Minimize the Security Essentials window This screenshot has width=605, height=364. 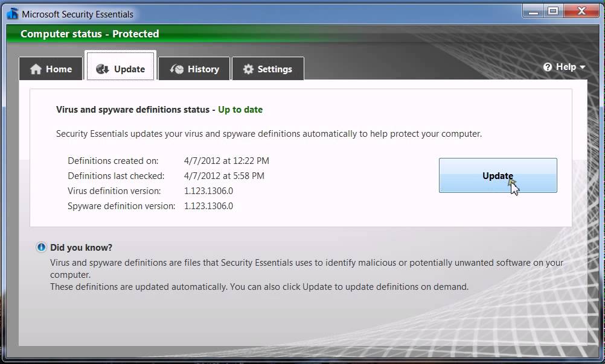point(533,11)
